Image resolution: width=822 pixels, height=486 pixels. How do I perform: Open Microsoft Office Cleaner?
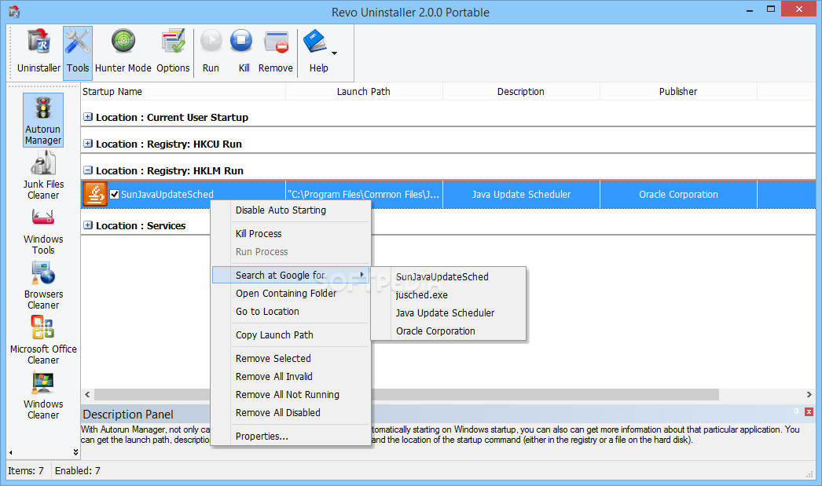tap(43, 340)
